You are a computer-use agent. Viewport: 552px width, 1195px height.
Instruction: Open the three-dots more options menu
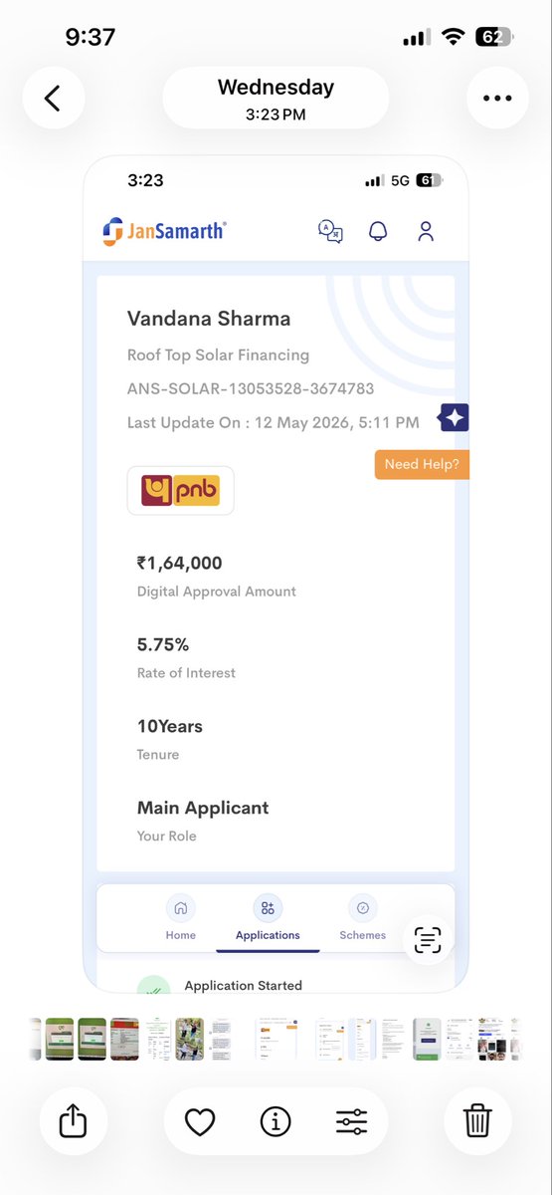497,98
